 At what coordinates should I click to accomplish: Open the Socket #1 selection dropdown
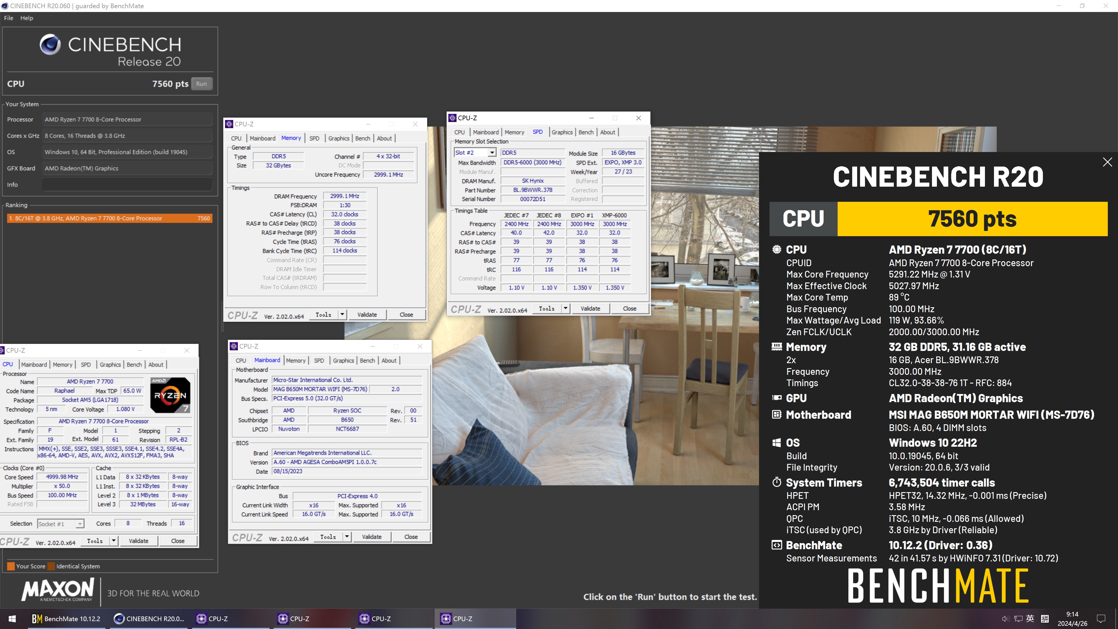pos(61,524)
